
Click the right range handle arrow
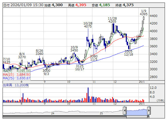pos(149,110)
